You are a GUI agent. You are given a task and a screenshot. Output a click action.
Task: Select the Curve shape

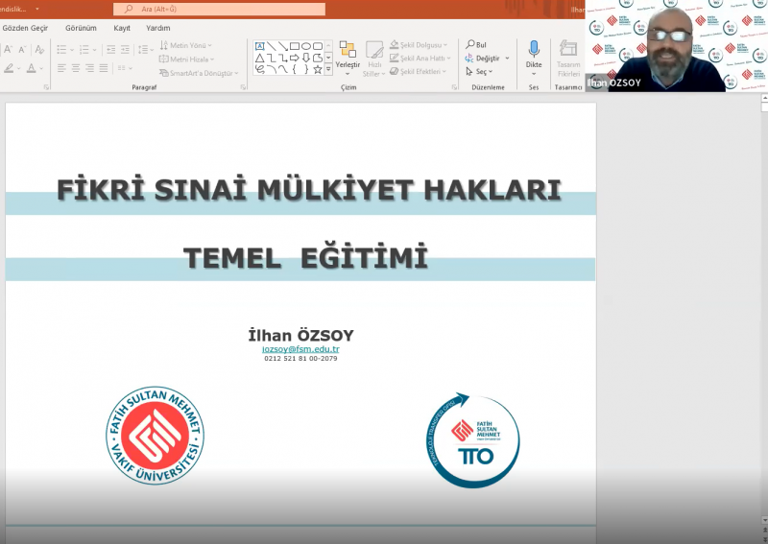(x=283, y=69)
